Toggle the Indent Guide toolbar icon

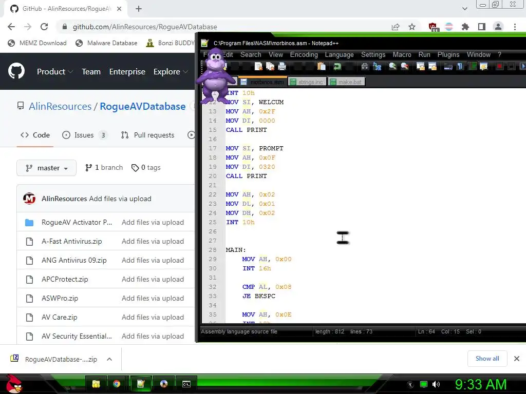click(x=472, y=66)
